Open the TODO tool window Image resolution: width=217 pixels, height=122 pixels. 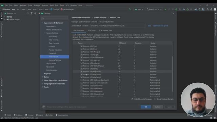pos(7,115)
